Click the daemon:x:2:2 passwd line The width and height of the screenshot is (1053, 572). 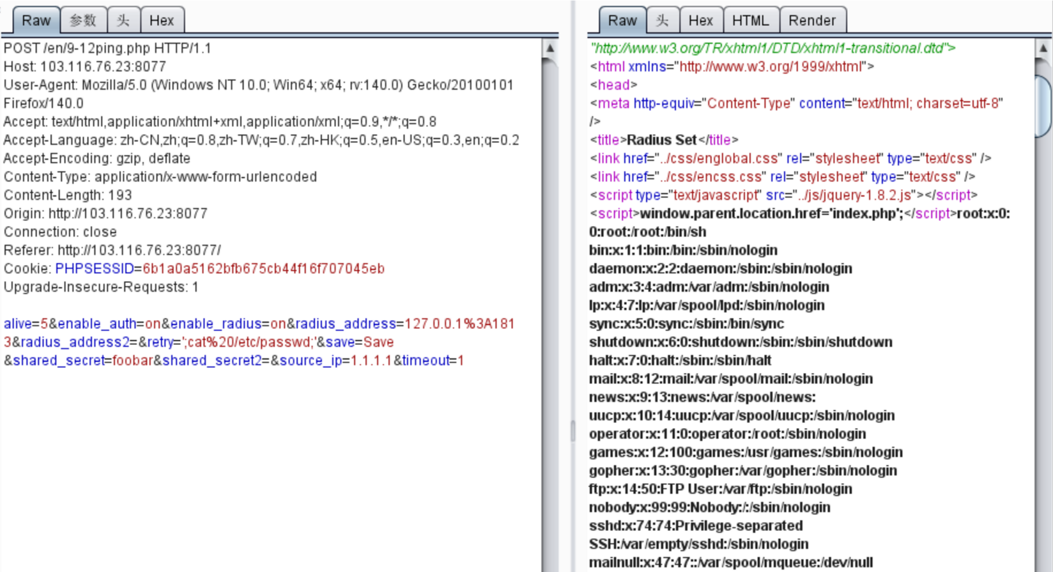[721, 269]
